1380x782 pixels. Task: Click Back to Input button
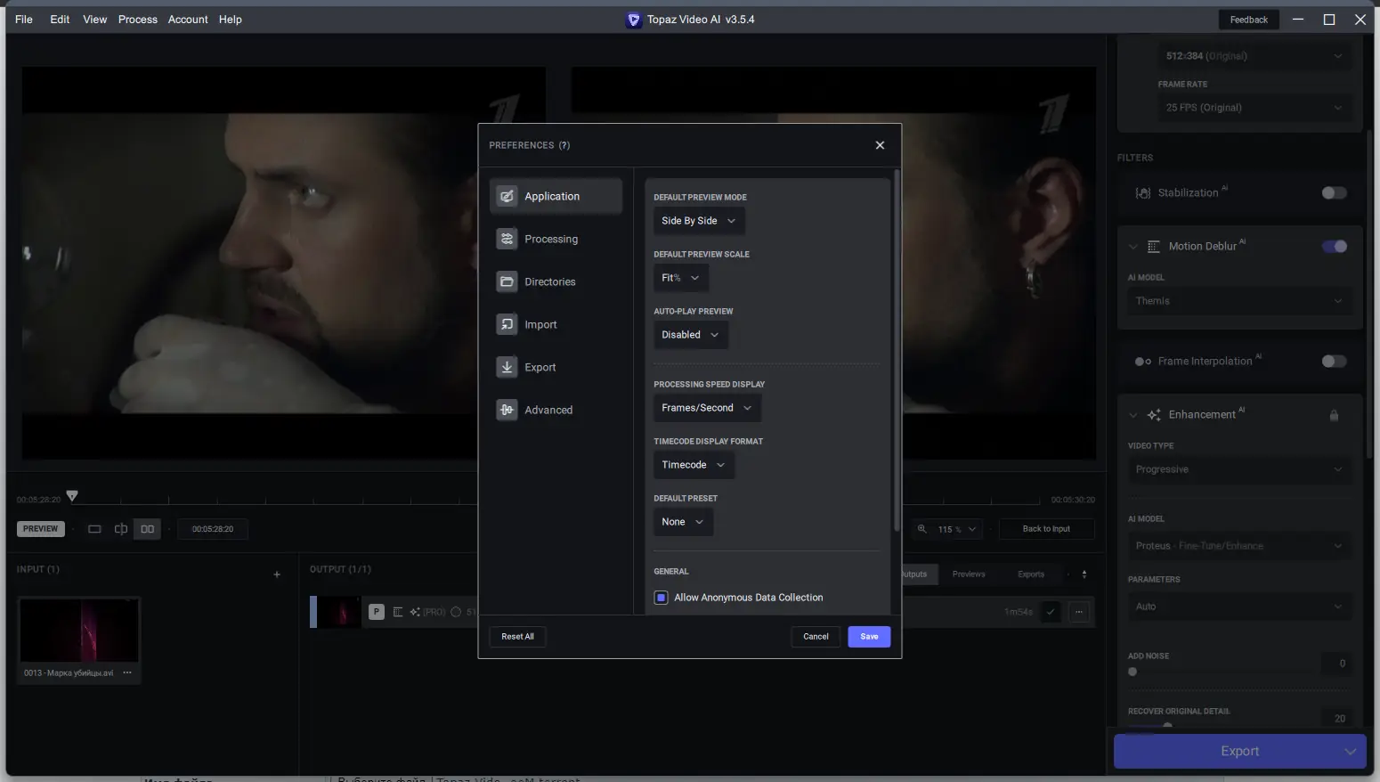pyautogui.click(x=1046, y=529)
